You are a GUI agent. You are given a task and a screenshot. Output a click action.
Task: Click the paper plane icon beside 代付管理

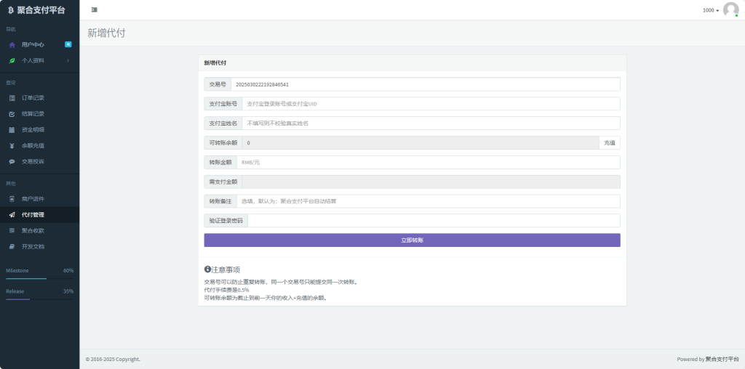coord(12,215)
